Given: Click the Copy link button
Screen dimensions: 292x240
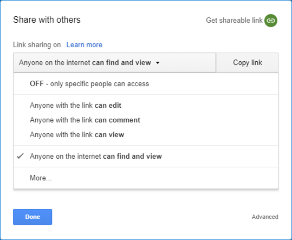Looking at the screenshot, I should click(247, 62).
